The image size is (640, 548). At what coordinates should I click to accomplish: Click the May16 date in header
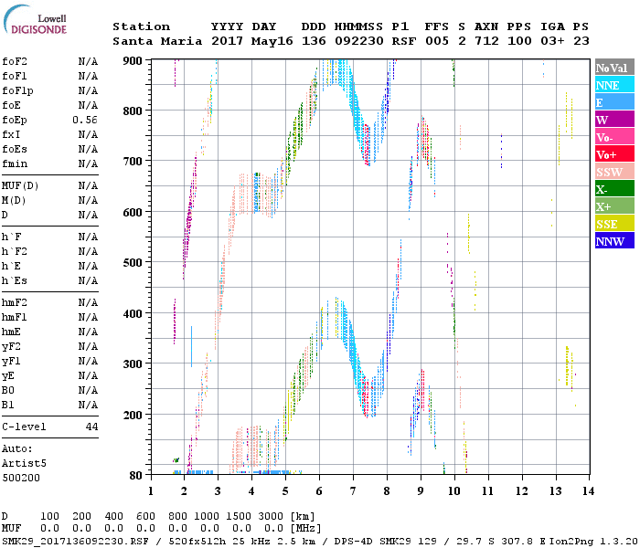tap(272, 42)
